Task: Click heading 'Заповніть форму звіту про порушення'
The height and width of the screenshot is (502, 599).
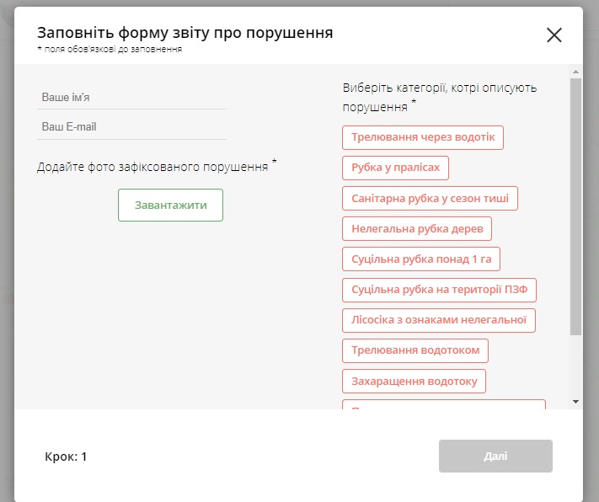Action: 185,33
